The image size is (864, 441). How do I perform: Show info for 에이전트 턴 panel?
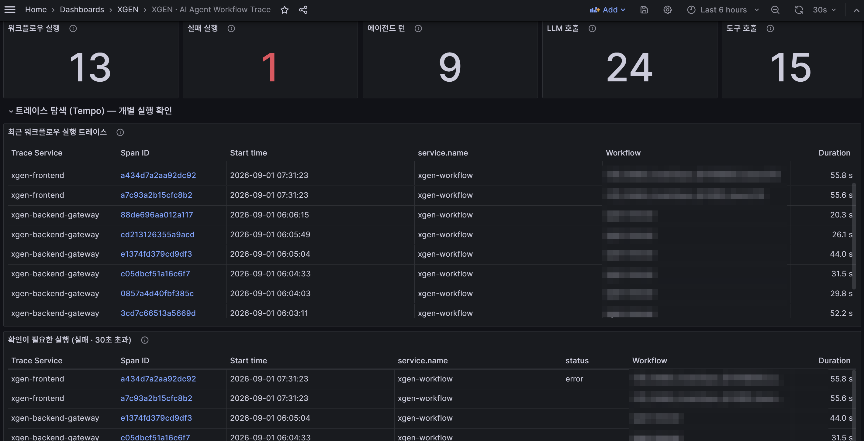(418, 29)
